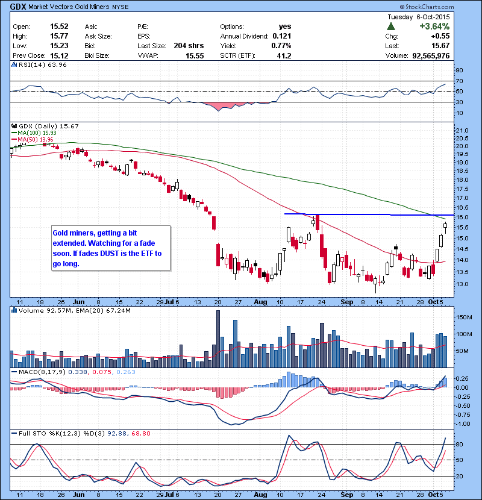Click the NYSE exchange label

point(120,7)
